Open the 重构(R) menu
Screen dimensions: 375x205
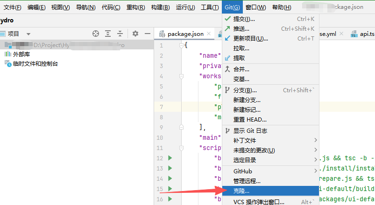coord(135,7)
